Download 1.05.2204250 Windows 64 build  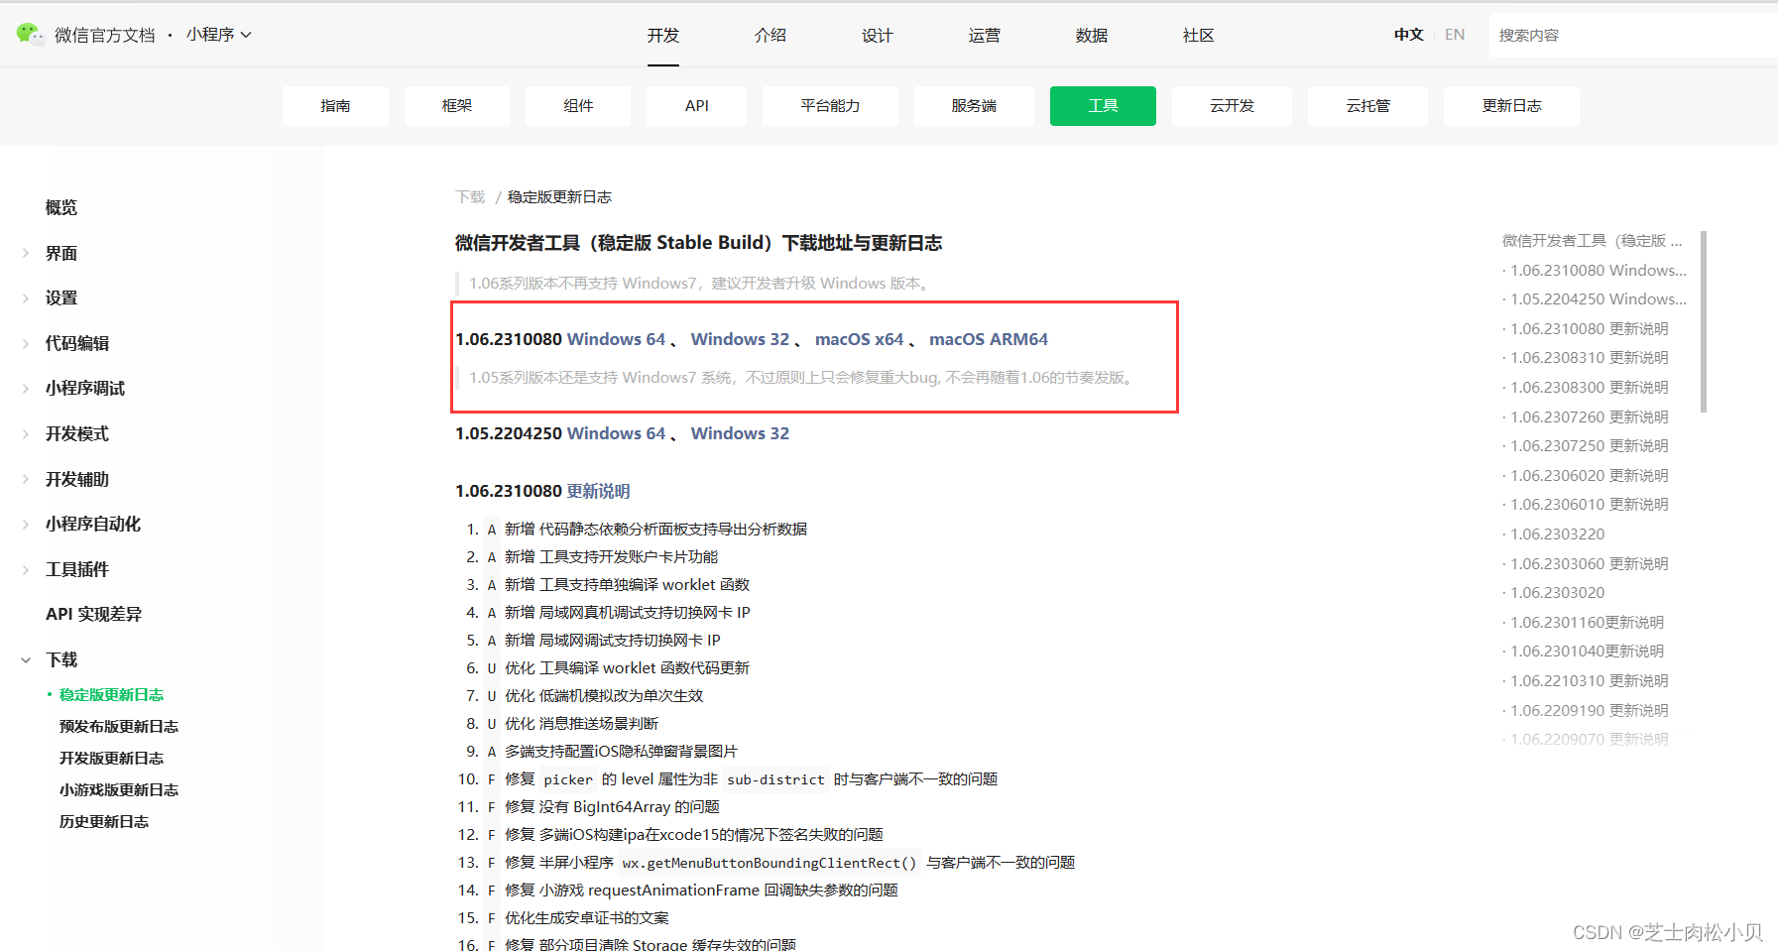[x=616, y=433]
